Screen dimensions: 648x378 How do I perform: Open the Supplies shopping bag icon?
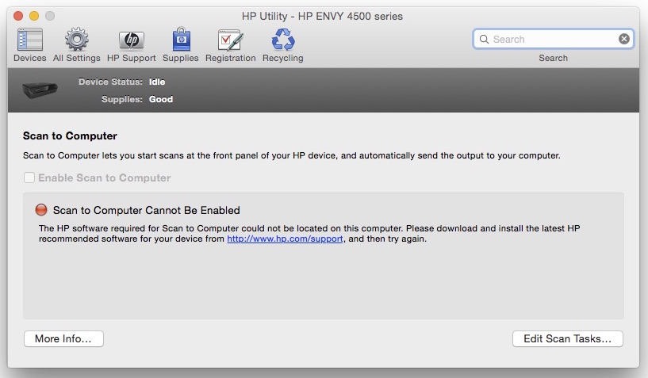tap(180, 40)
